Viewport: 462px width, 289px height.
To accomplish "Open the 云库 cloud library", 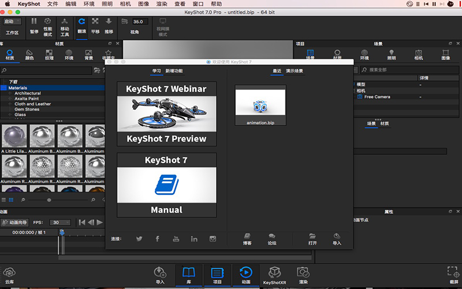I will (9, 276).
